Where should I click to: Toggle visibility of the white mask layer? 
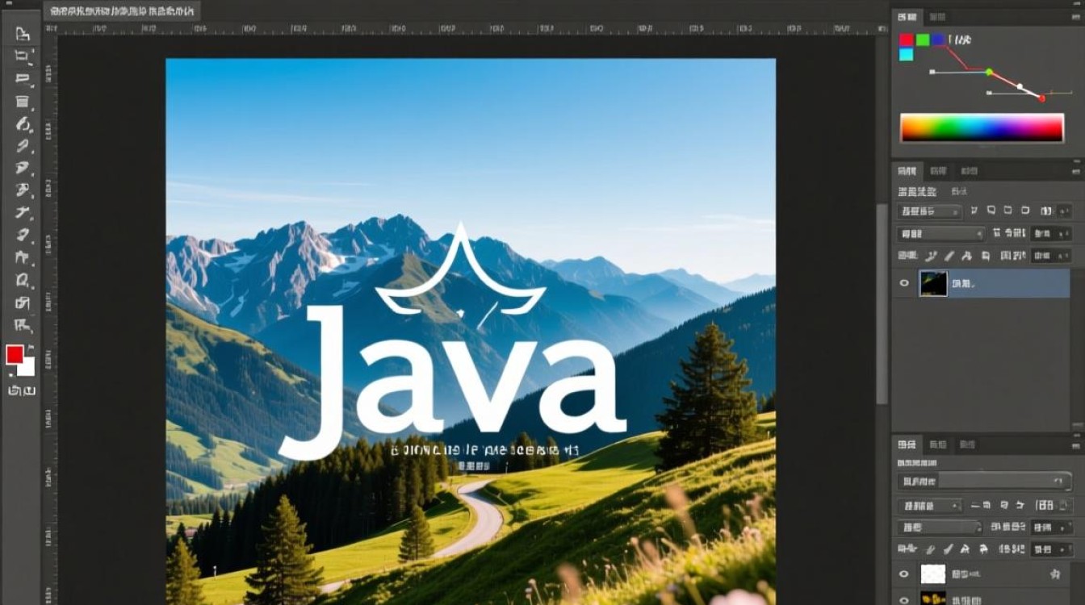click(x=903, y=574)
